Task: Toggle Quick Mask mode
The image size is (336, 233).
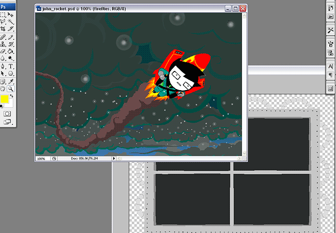Action: pos(7,113)
